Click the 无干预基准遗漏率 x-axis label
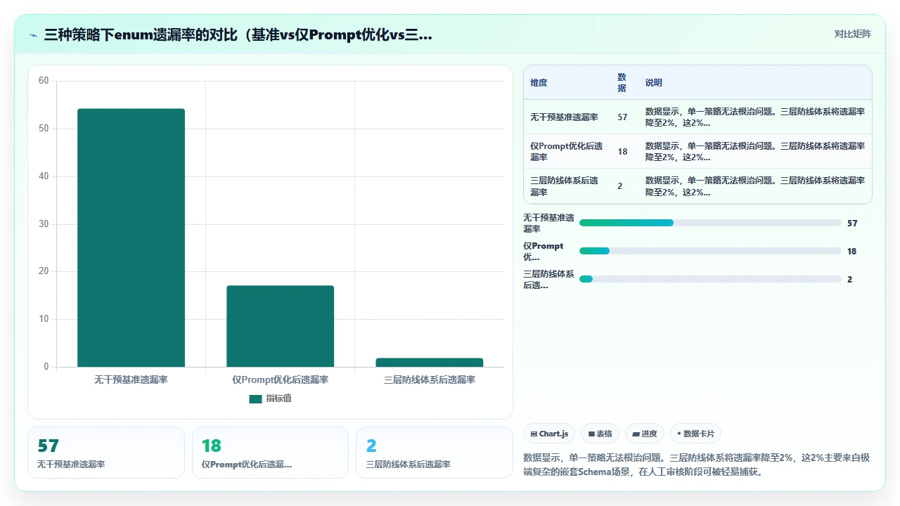 [x=131, y=379]
